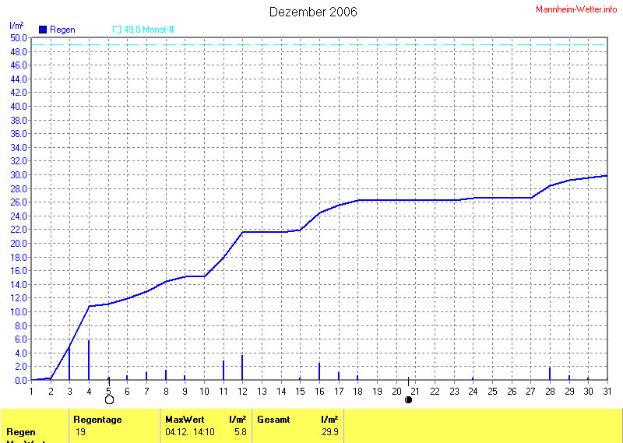Viewport: 623px width, 443px height.
Task: Click the rain bar at day 28
Action: (x=550, y=374)
